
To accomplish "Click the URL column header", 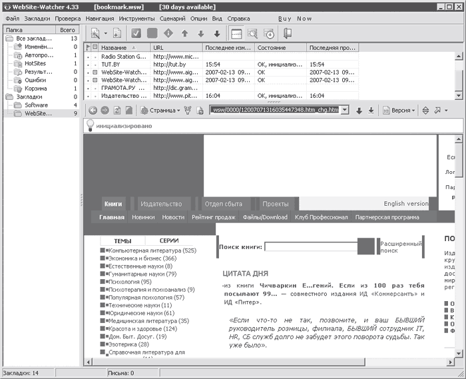I will click(x=177, y=47).
